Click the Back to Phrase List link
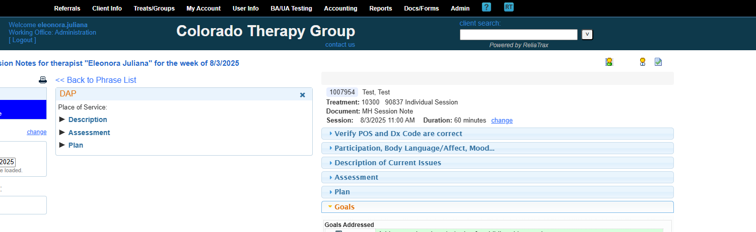756x232 pixels. point(96,80)
